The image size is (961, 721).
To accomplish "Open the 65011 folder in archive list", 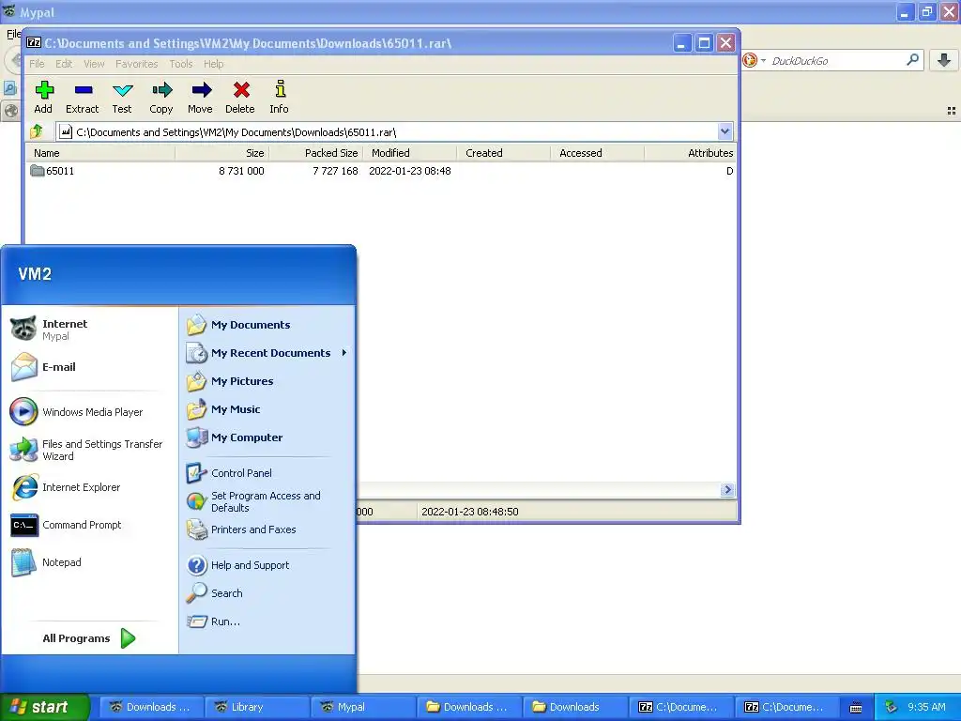I will (53, 171).
